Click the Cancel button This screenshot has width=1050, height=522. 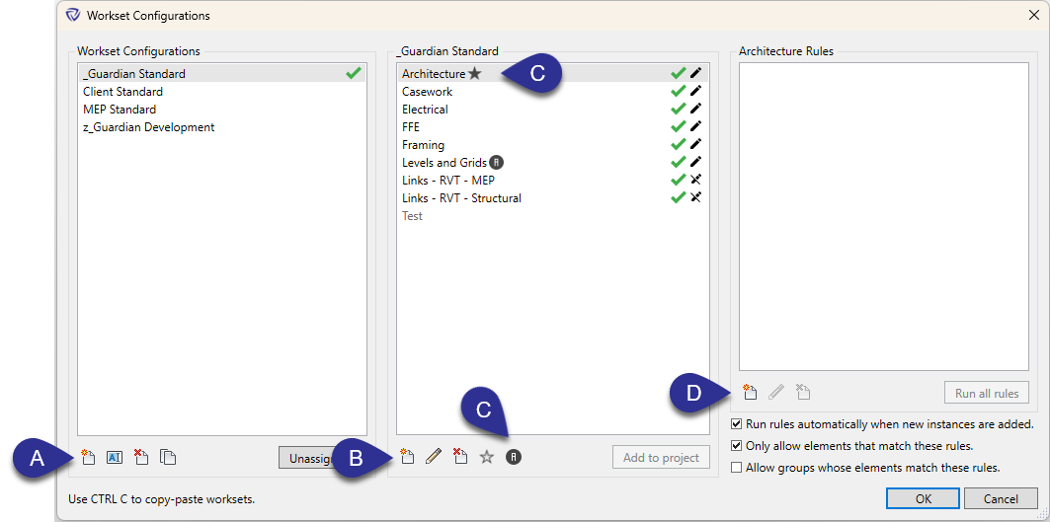[x=1001, y=498]
